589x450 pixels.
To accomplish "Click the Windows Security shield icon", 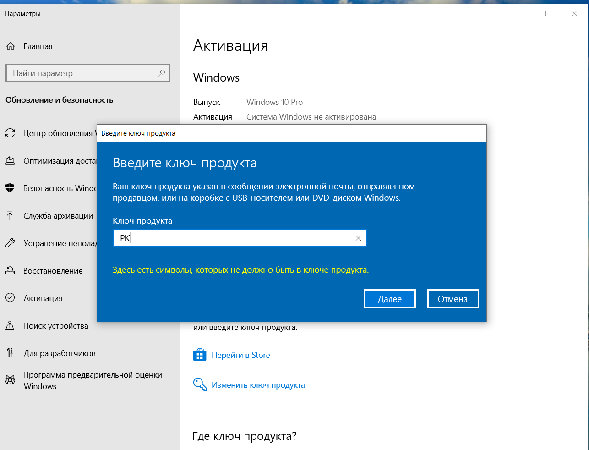I will click(x=10, y=188).
